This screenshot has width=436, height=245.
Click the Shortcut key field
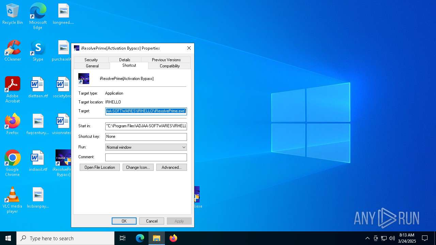(146, 137)
